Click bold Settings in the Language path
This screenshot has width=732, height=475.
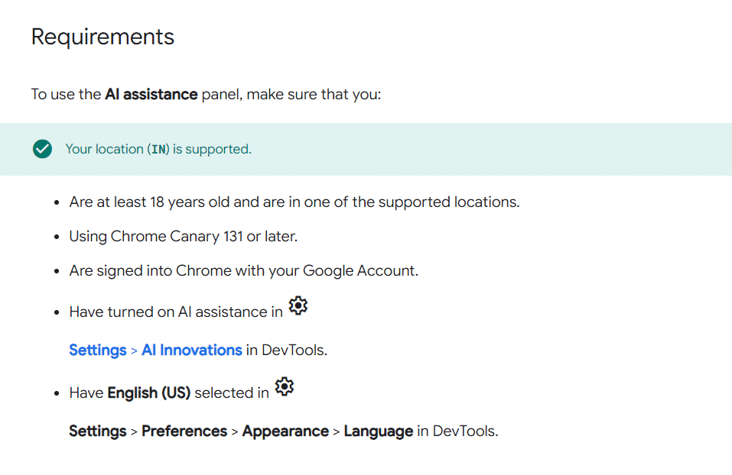tap(97, 431)
